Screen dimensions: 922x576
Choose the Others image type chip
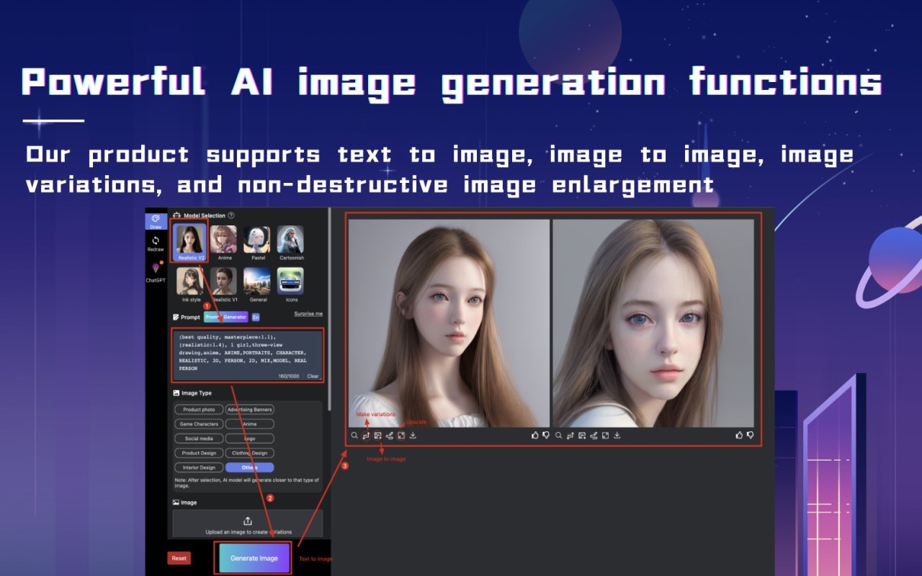point(249,467)
